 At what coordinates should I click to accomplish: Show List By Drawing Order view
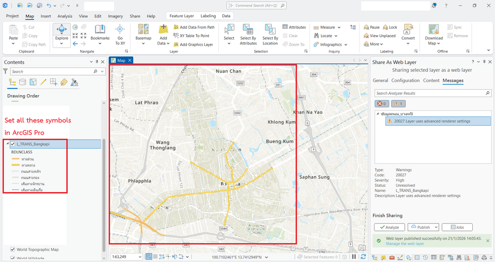(x=12, y=83)
